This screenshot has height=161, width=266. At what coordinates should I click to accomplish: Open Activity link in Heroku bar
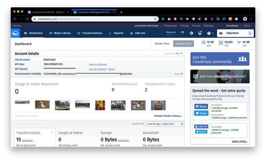[x=184, y=26]
